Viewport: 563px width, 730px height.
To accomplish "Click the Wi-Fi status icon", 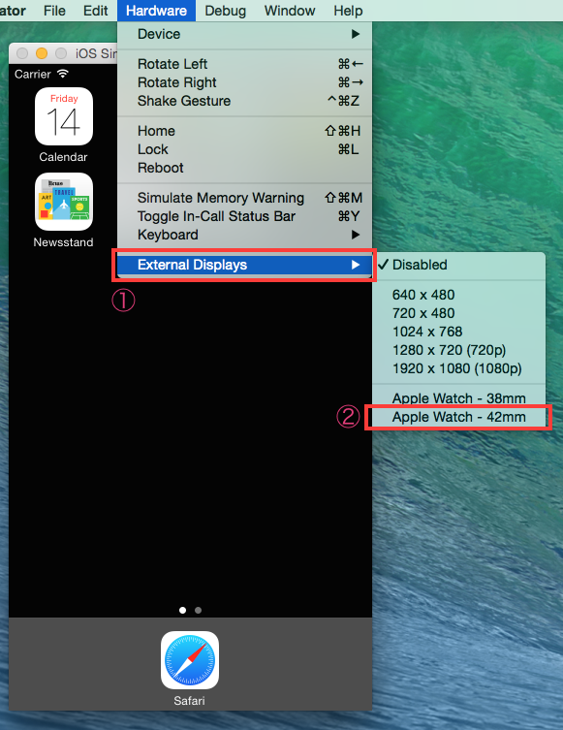I will click(63, 74).
